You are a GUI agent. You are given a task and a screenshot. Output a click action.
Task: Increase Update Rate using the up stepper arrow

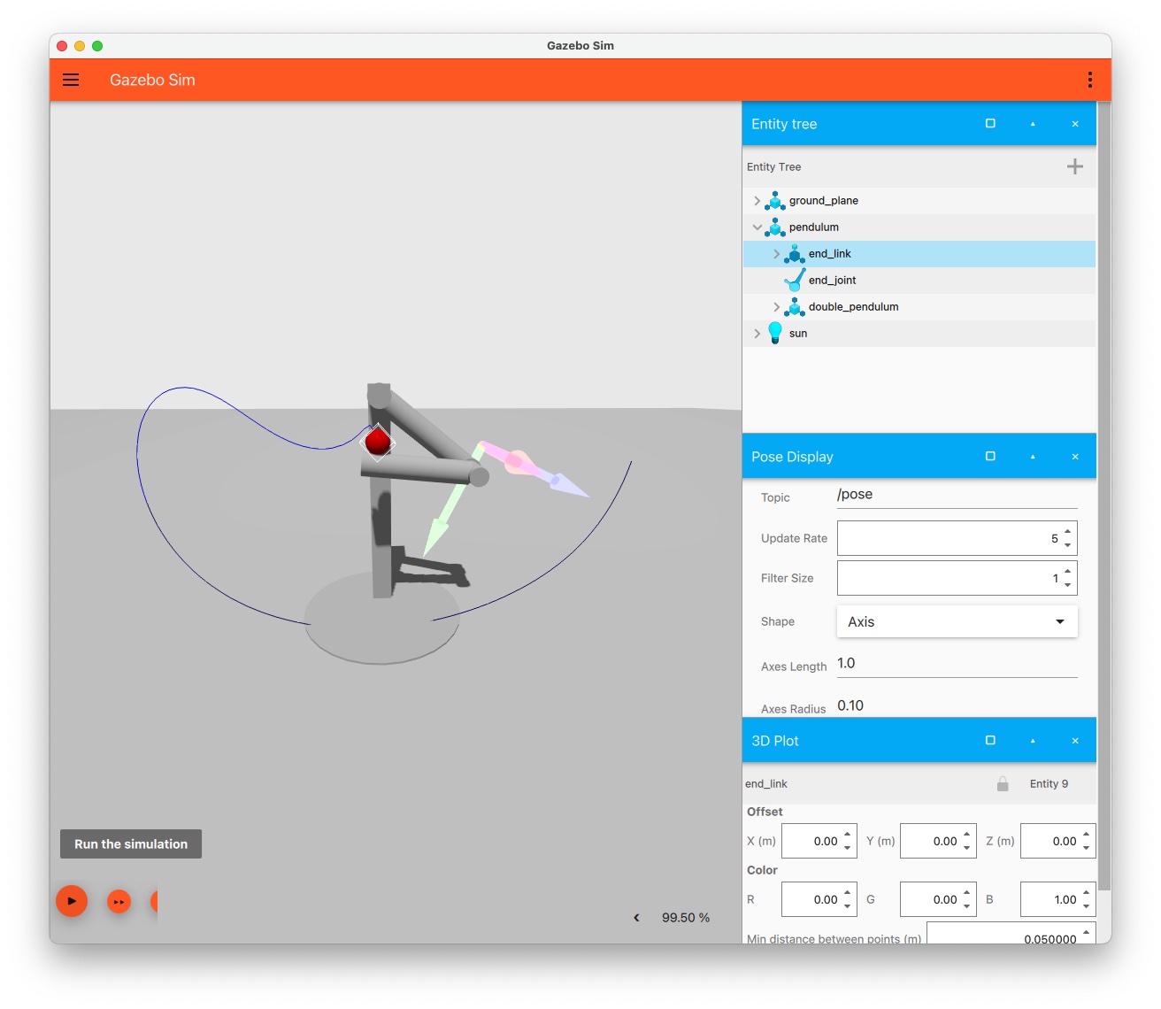[1067, 532]
